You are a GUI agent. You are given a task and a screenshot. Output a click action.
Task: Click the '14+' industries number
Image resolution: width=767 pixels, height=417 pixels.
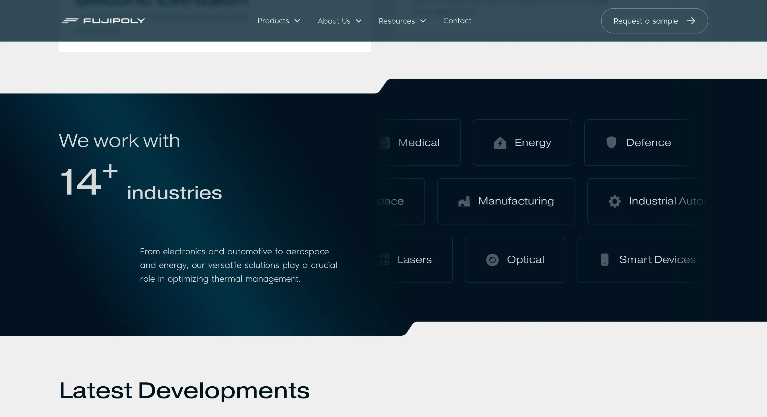click(x=89, y=180)
